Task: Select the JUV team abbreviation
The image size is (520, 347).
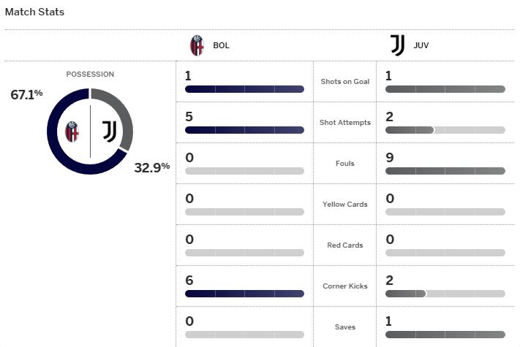Action: [421, 45]
